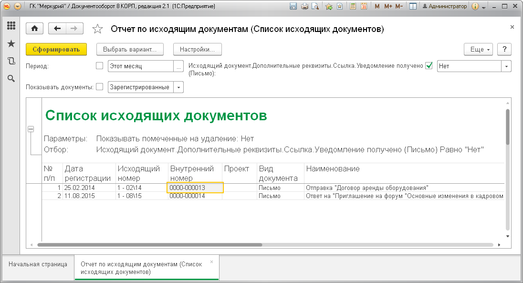Click the Save (floppy disk) icon

pos(293,6)
